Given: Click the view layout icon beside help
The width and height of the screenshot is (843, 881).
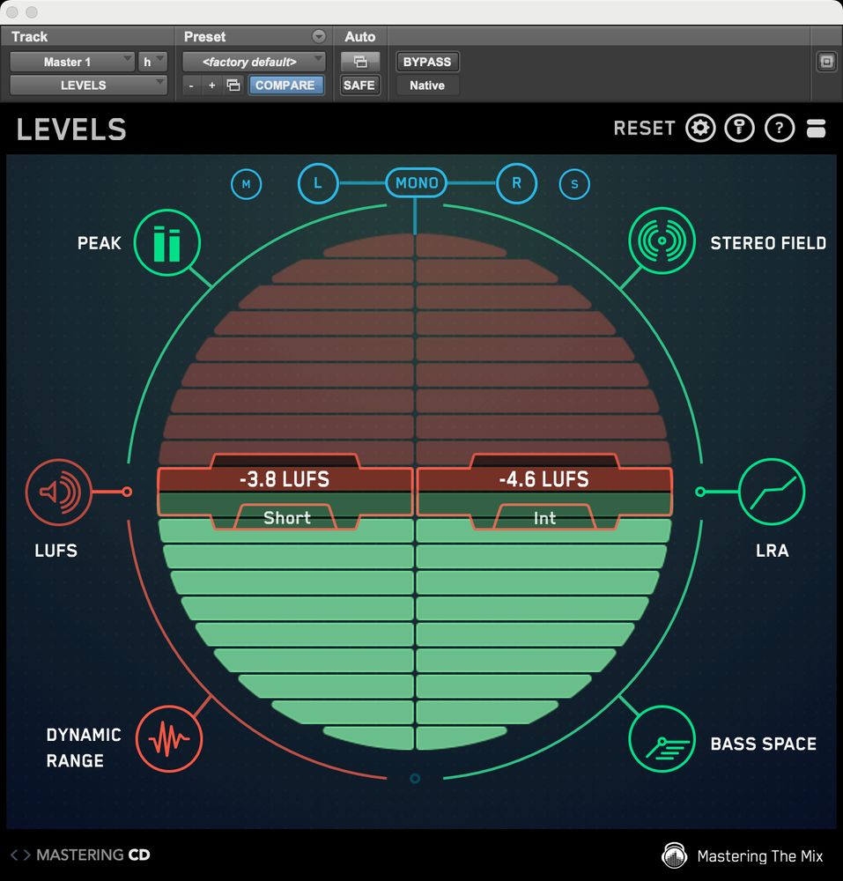Looking at the screenshot, I should (x=816, y=129).
